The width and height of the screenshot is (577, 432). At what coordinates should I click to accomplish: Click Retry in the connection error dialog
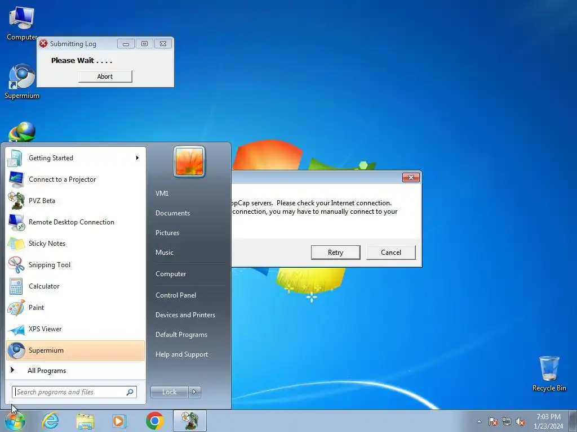pyautogui.click(x=336, y=253)
